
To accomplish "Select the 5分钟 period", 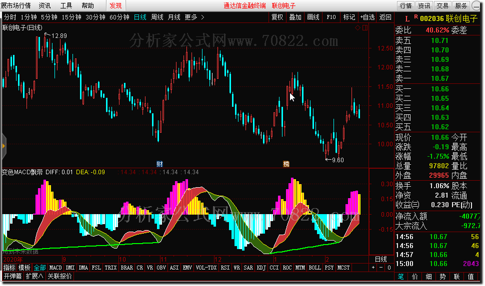I will 49,17.
